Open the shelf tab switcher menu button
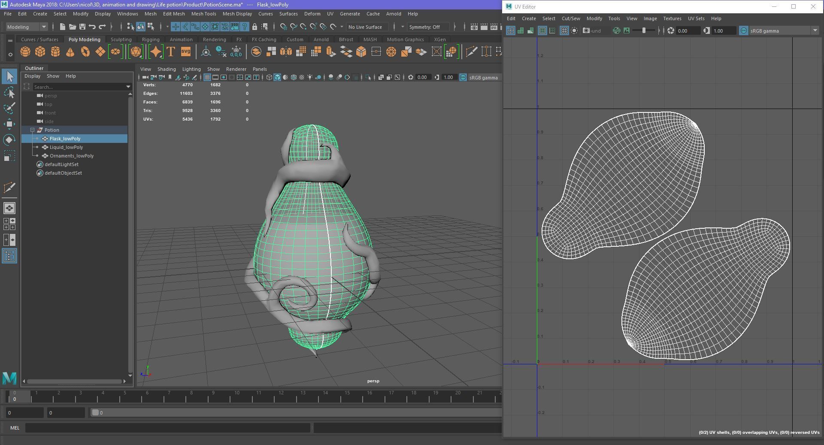 [10, 40]
